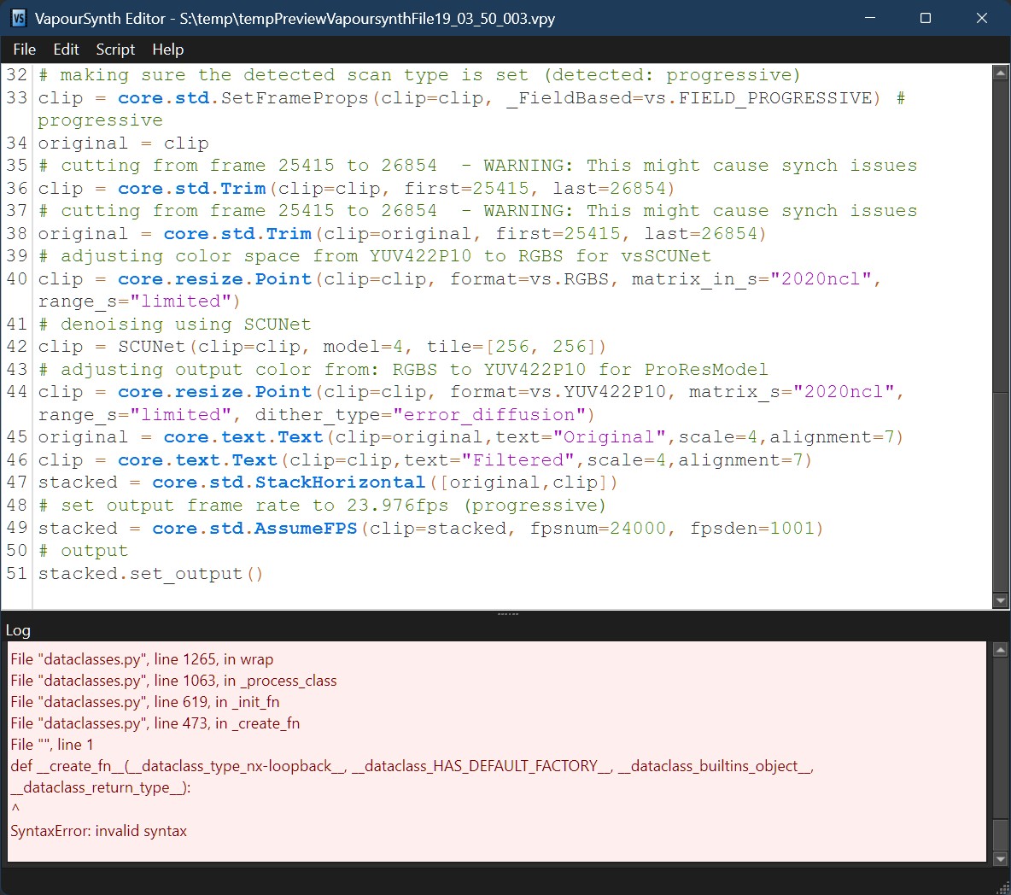The height and width of the screenshot is (895, 1011).
Task: Open the Edit menu
Action: (66, 50)
